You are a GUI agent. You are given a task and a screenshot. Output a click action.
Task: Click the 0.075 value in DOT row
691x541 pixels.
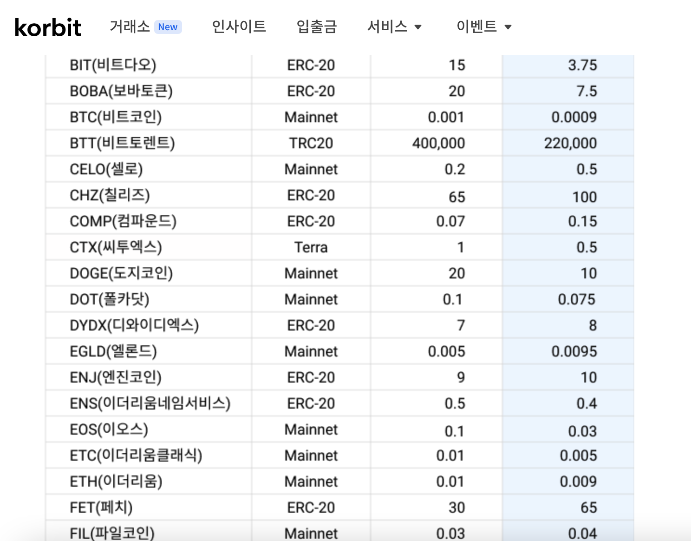576,299
